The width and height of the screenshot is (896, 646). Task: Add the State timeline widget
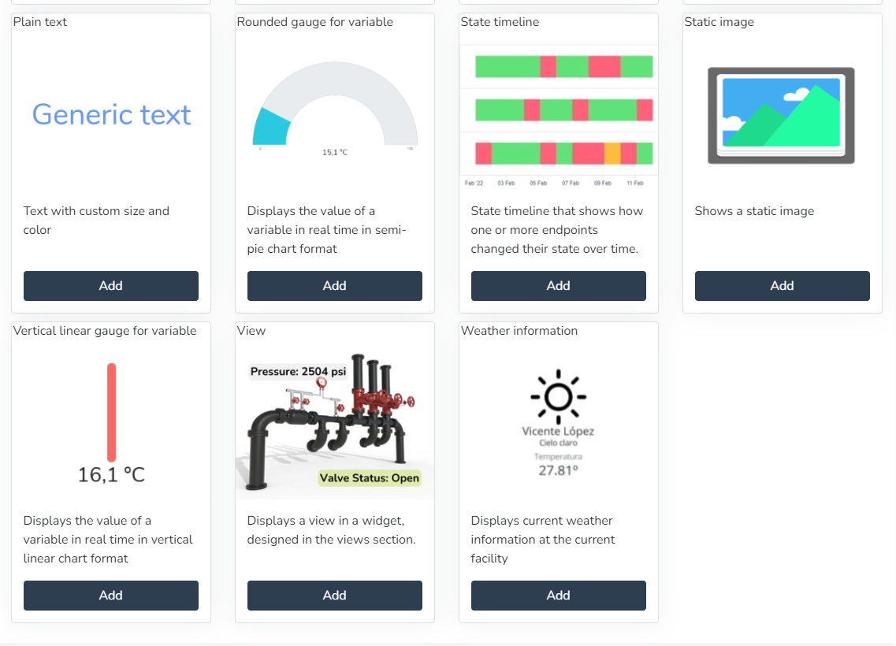(x=558, y=286)
